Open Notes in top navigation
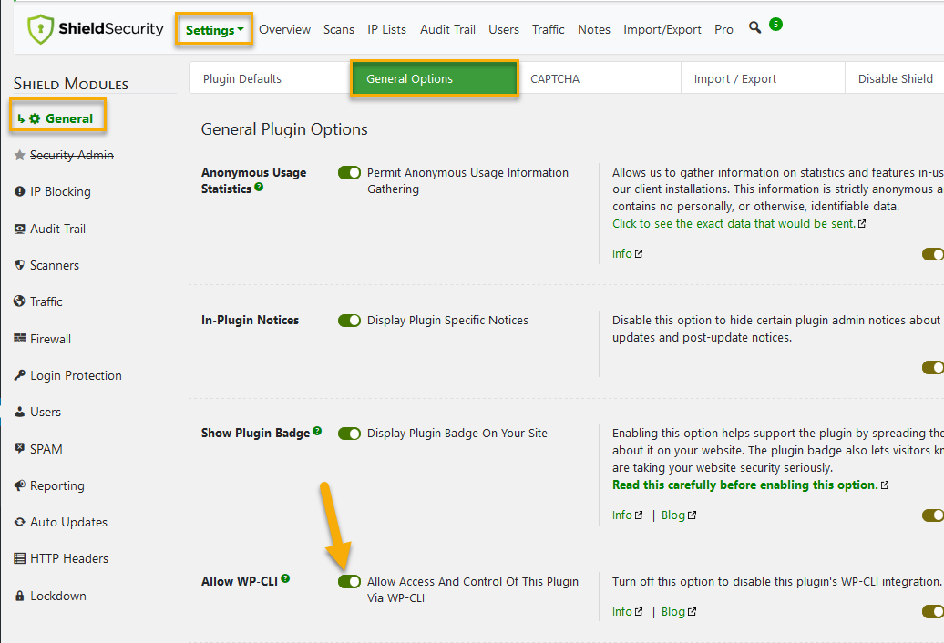Screen dimensions: 944x643 point(593,29)
